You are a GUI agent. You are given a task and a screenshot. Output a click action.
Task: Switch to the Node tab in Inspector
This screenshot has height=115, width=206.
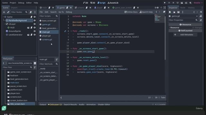[x=183, y=8]
